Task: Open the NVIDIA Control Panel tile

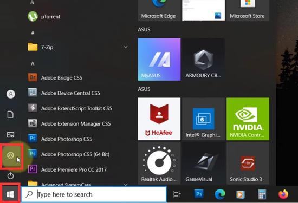Action: tap(248, 119)
